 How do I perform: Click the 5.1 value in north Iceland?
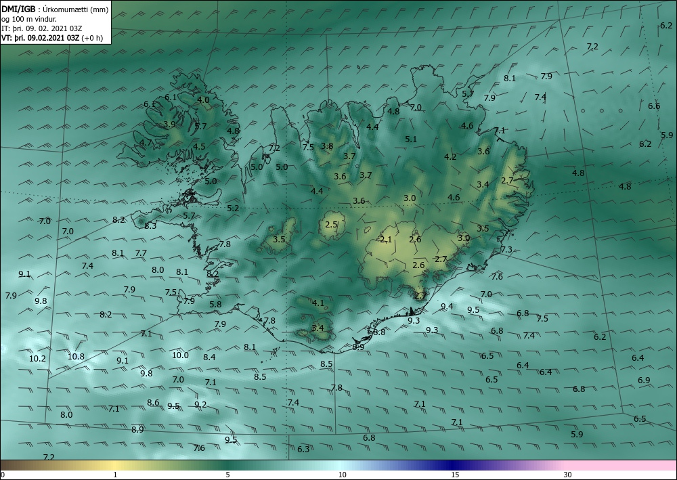coord(411,139)
